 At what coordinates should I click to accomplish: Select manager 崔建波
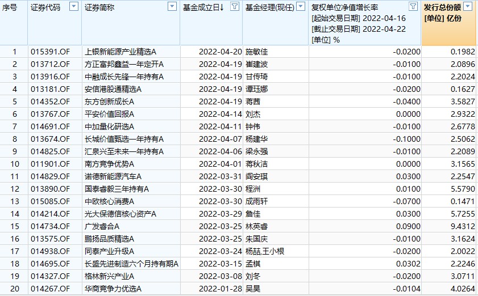pyautogui.click(x=257, y=64)
